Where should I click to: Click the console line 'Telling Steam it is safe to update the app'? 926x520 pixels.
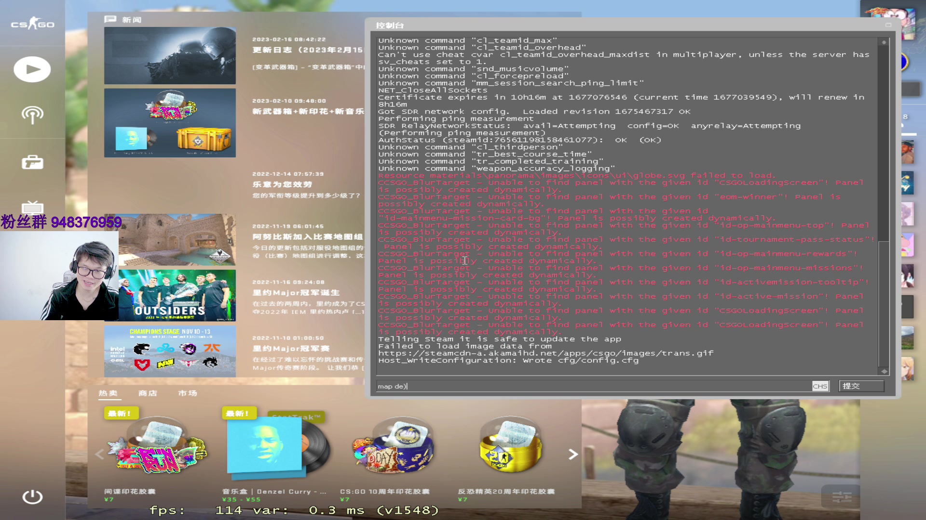pos(500,339)
